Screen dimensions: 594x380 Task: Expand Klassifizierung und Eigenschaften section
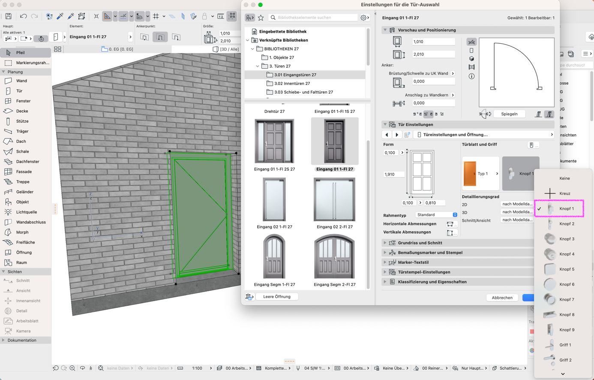pyautogui.click(x=459, y=282)
